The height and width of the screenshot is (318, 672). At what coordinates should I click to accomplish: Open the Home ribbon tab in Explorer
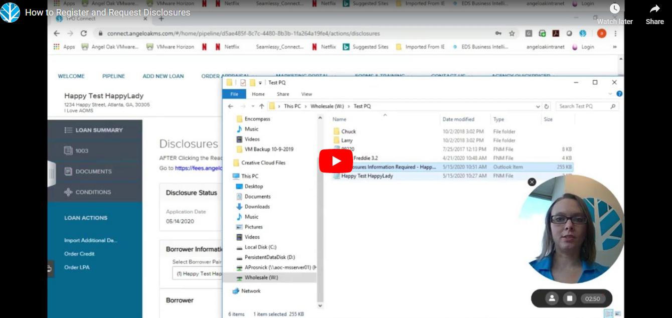(x=258, y=94)
